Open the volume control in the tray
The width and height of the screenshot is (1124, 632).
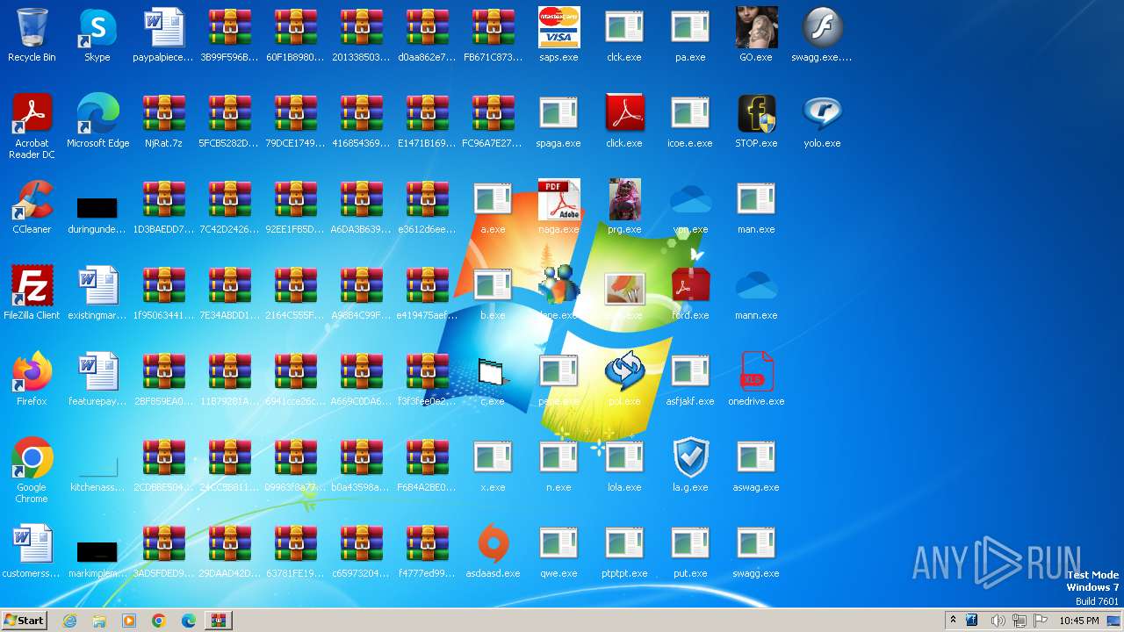pyautogui.click(x=997, y=621)
